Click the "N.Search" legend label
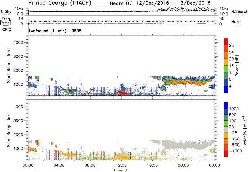 coord(239,11)
